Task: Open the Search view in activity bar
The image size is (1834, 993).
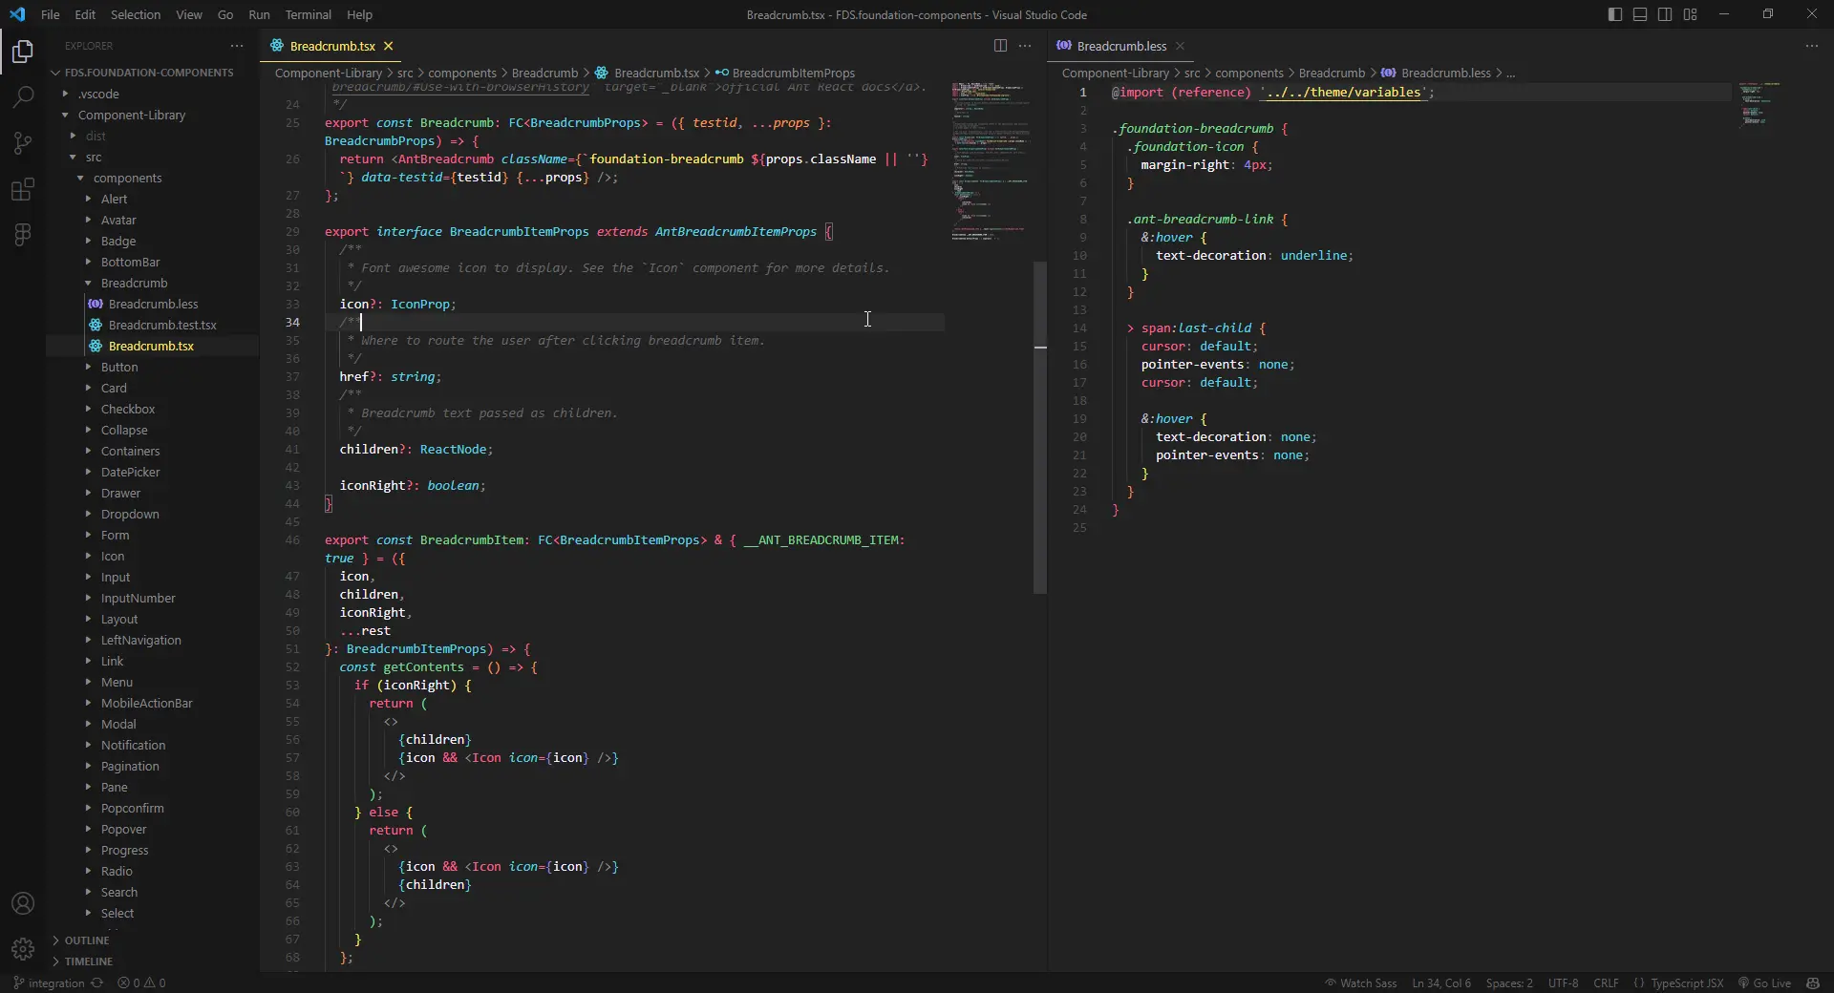Action: click(23, 96)
